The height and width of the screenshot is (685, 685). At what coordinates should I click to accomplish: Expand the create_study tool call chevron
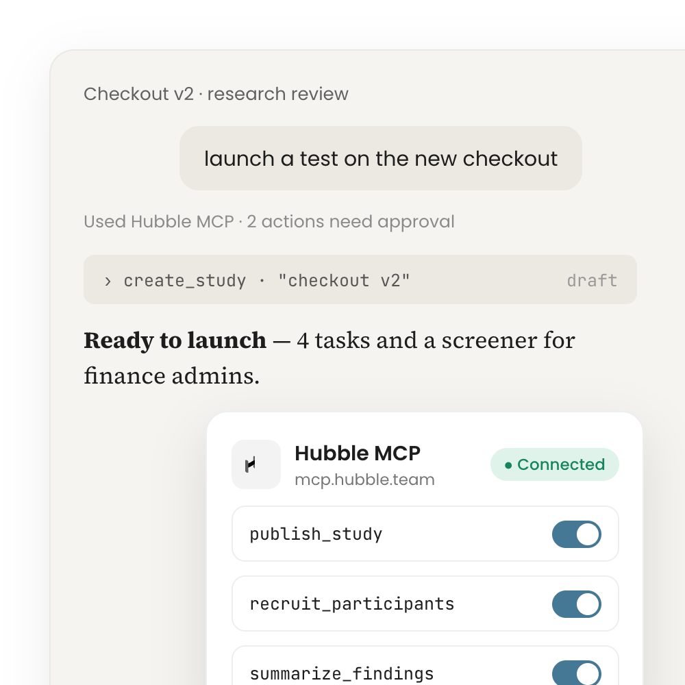[108, 281]
